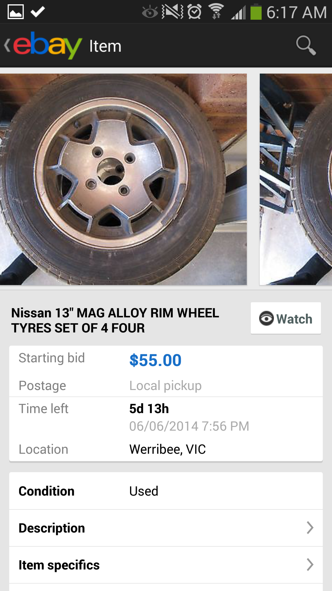Tap the muted sound status icon
332x591 pixels.
coord(172,12)
